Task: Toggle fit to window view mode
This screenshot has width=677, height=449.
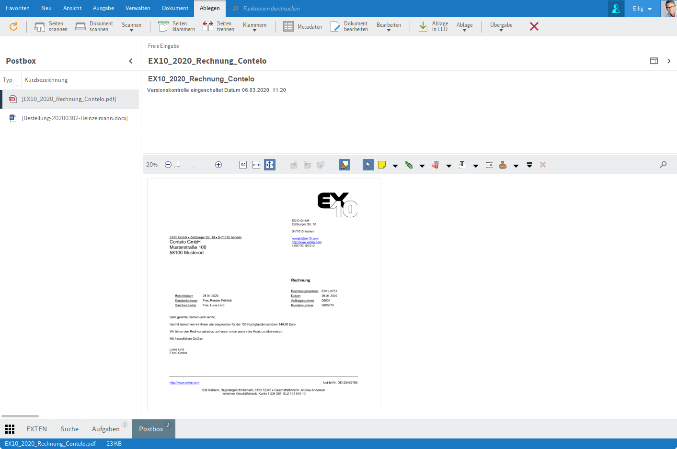Action: (x=270, y=165)
